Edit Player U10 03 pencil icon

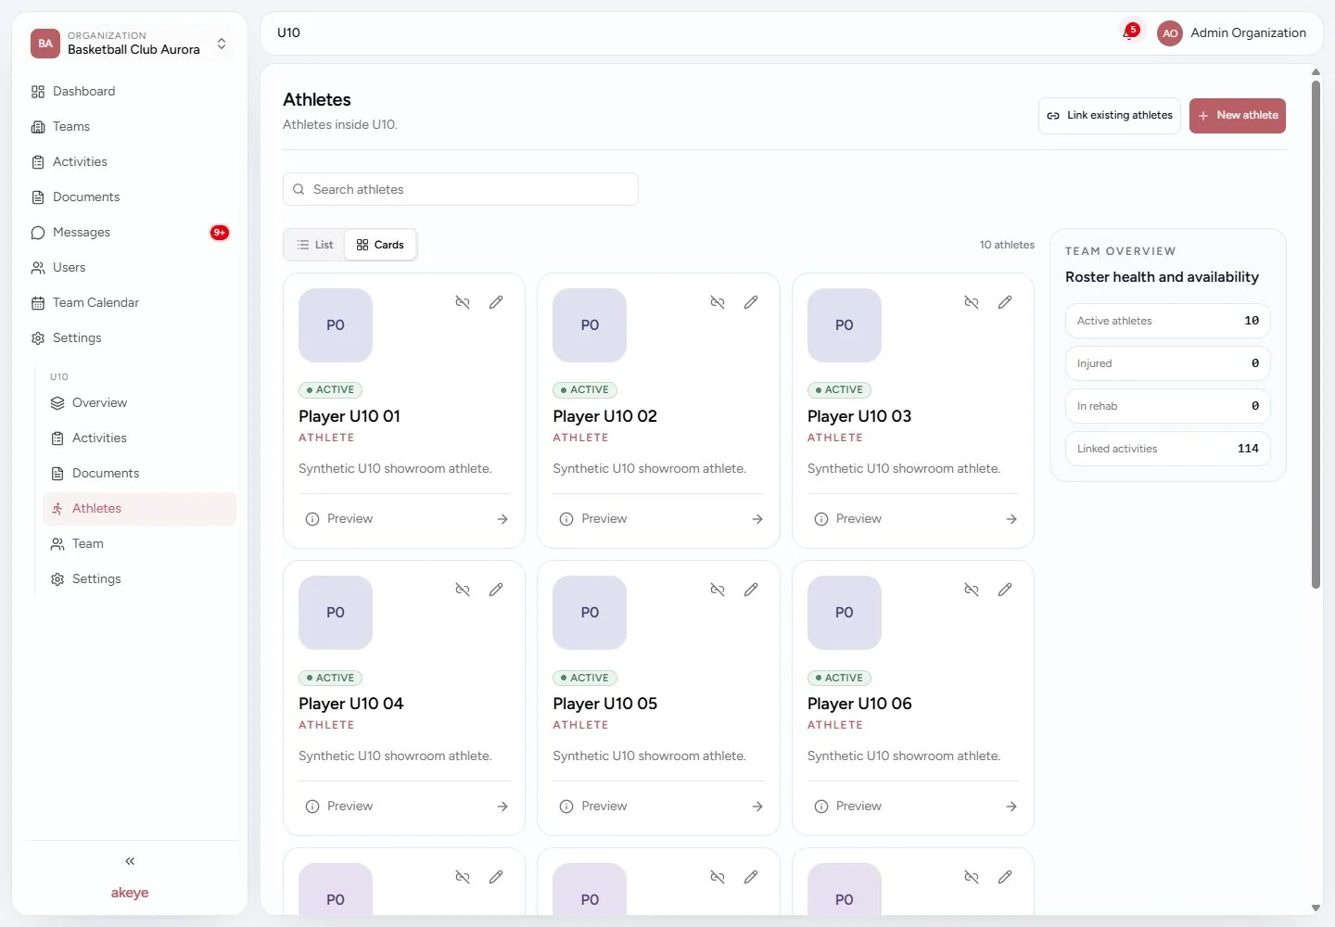[1005, 302]
